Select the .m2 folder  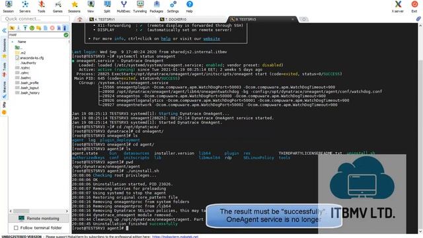20,53
